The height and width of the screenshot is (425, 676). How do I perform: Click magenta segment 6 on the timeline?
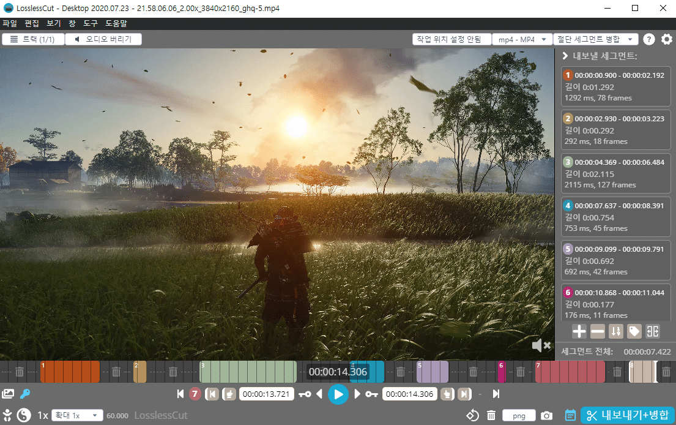point(502,372)
